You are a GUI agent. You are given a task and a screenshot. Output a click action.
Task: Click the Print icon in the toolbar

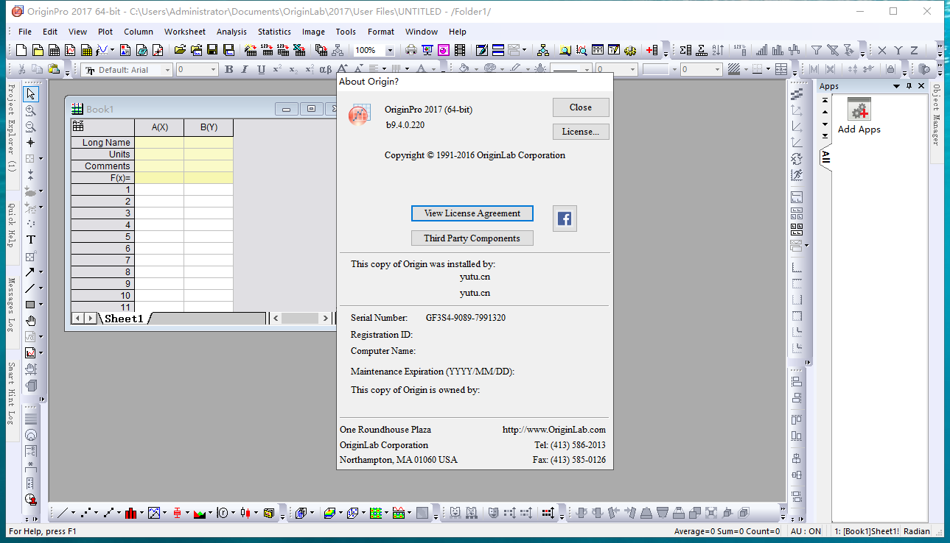411,51
